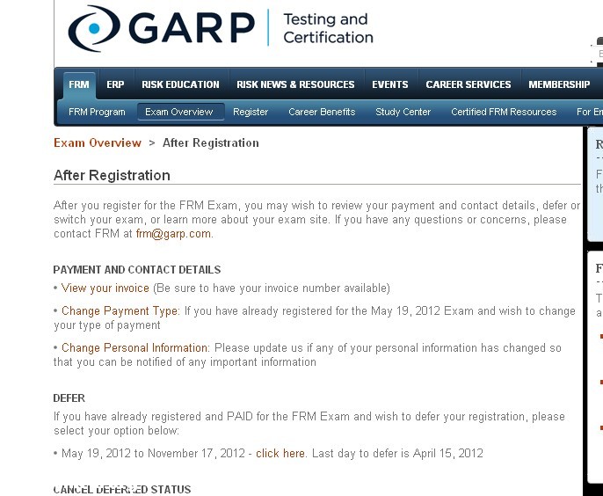603x496 pixels.
Task: Select FRM Program submenu item
Action: click(x=97, y=112)
